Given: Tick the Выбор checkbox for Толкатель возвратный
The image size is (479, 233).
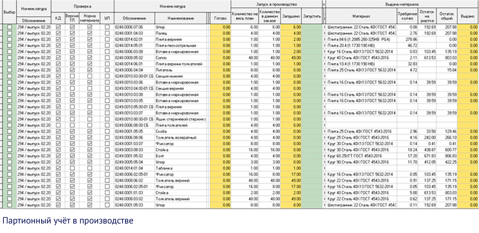Looking at the screenshot, I should tap(10, 138).
